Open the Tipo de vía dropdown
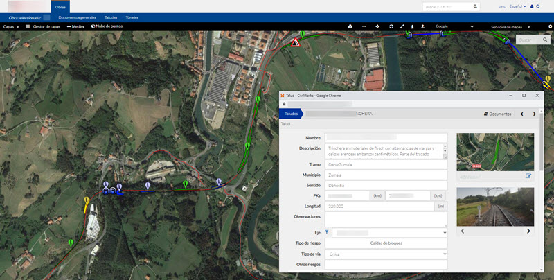Viewport: 554px width, 280px height. tap(389, 254)
